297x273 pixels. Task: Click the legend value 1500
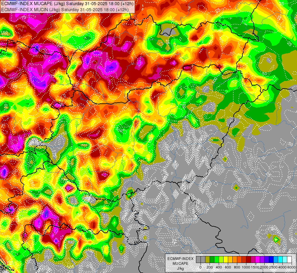[x=255, y=267]
